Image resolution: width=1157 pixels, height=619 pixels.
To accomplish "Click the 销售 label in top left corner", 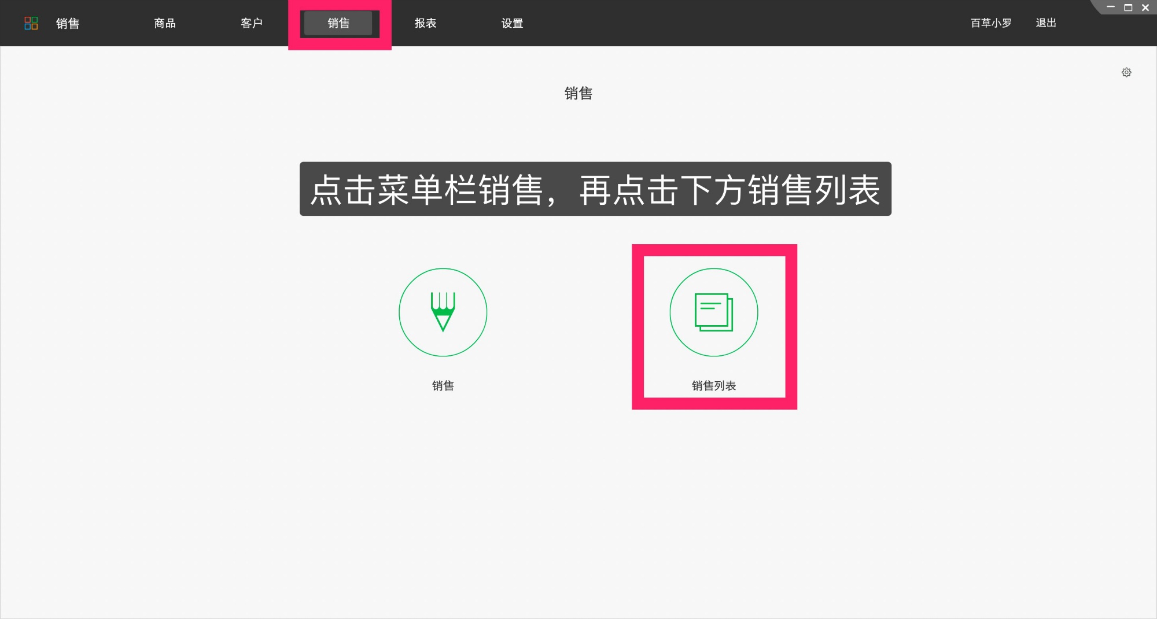I will pyautogui.click(x=67, y=23).
